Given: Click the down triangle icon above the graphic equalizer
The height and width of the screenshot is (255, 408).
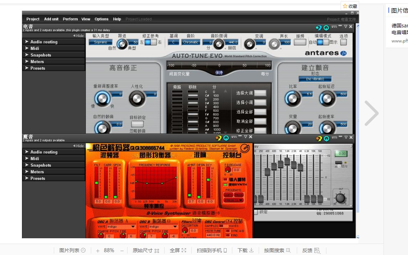Looking at the screenshot, I should (346, 137).
